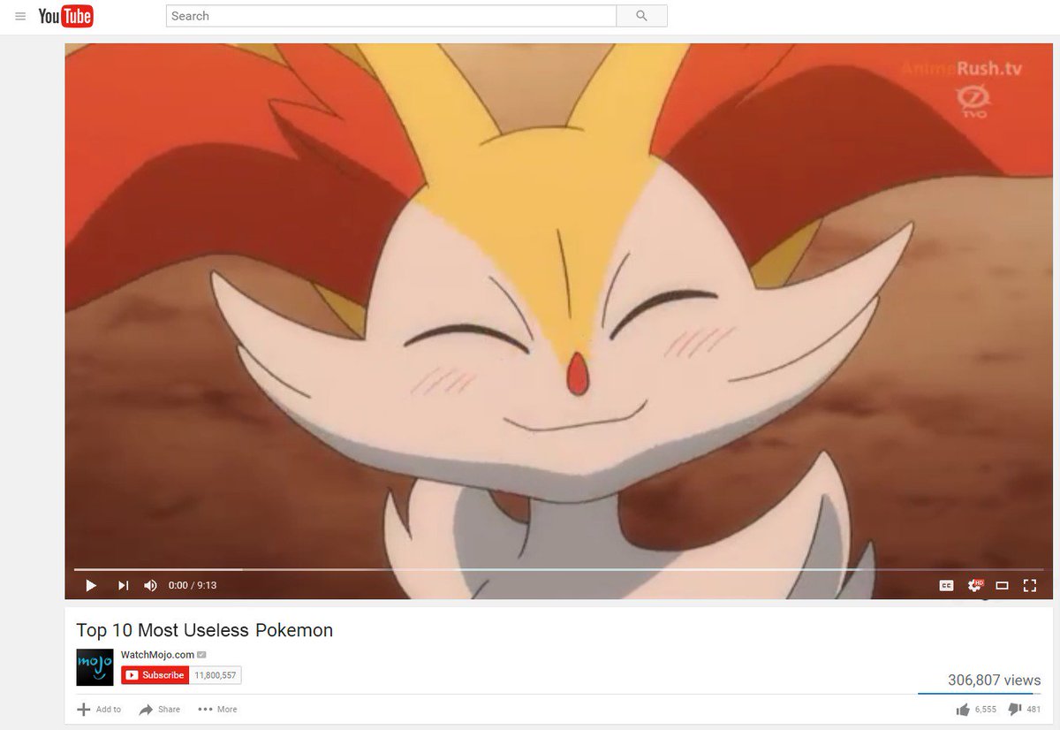The height and width of the screenshot is (730, 1060).
Task: Like the video with thumbs up
Action: pos(976,709)
